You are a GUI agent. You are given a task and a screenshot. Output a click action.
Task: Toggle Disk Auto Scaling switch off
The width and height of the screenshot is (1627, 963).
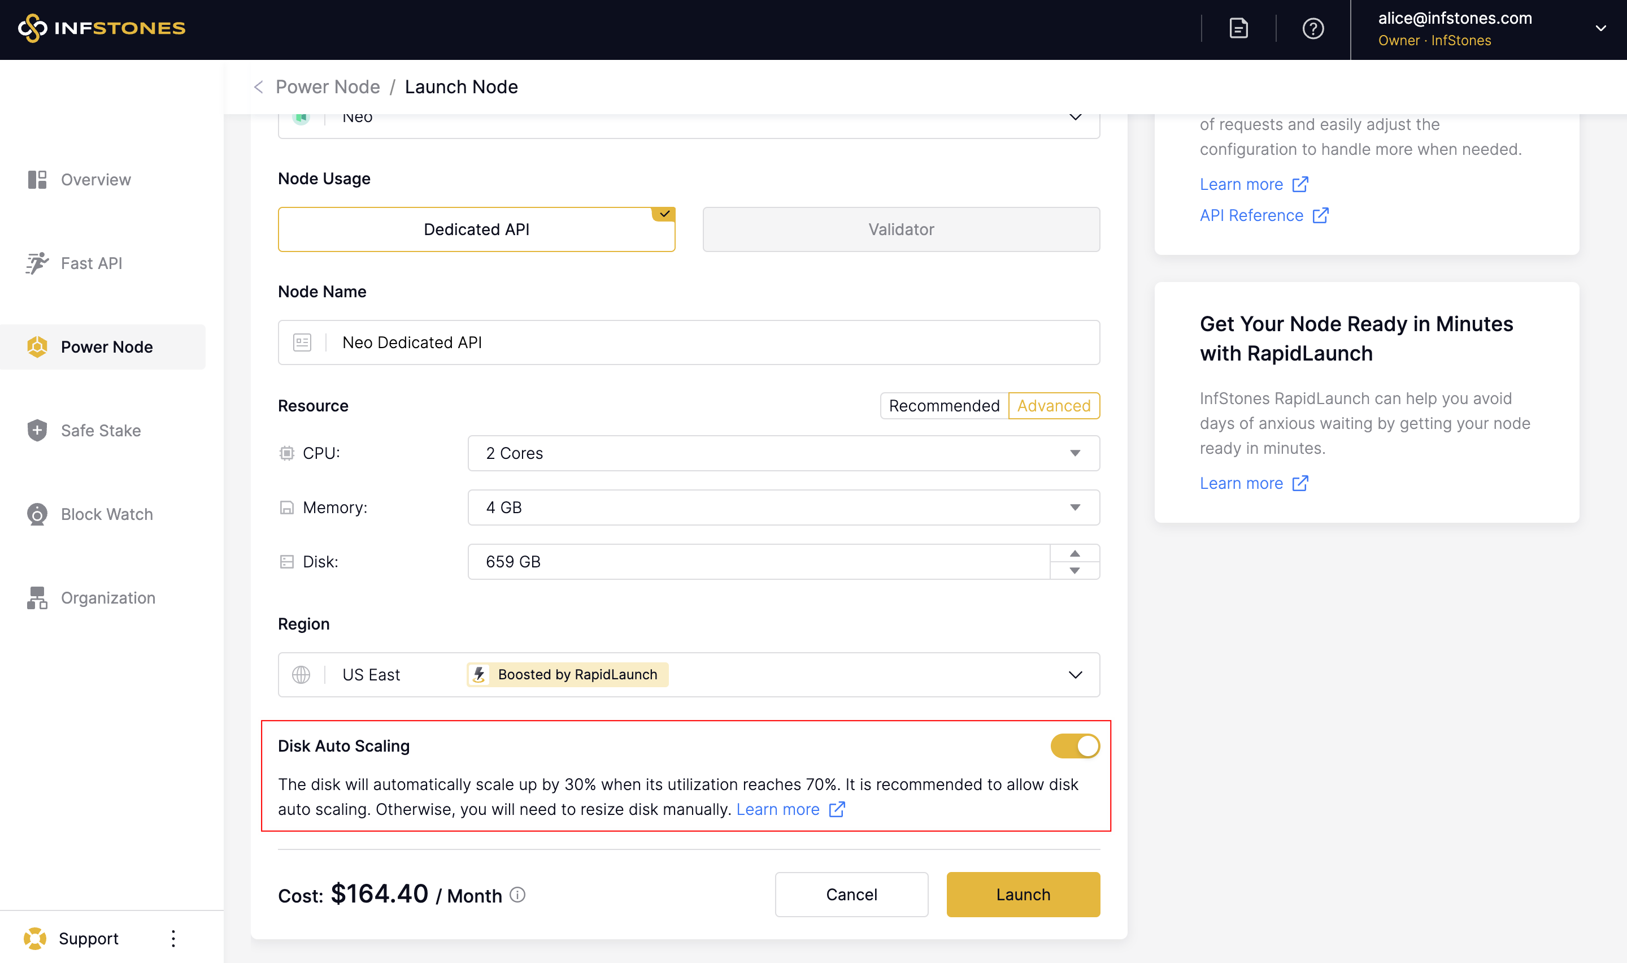1074,745
